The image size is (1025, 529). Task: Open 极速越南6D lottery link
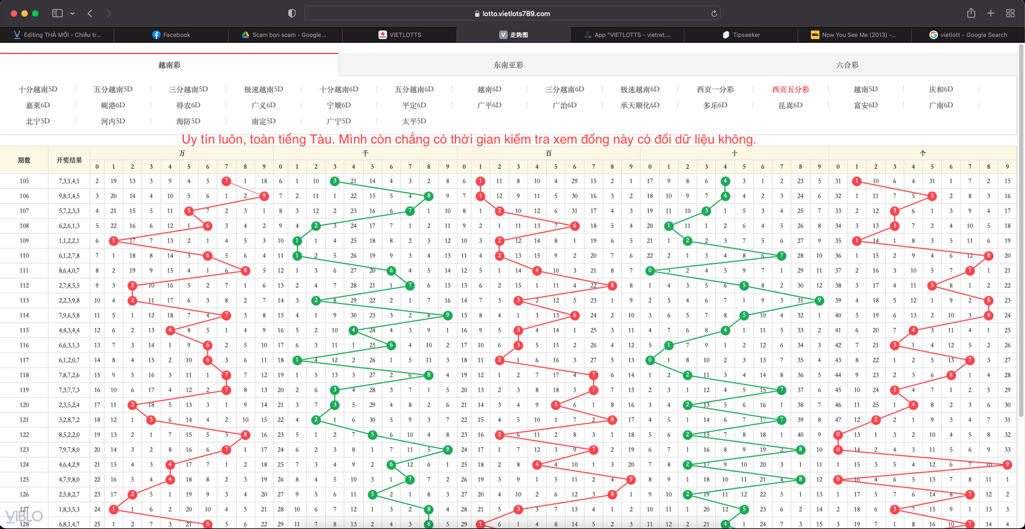click(x=640, y=89)
